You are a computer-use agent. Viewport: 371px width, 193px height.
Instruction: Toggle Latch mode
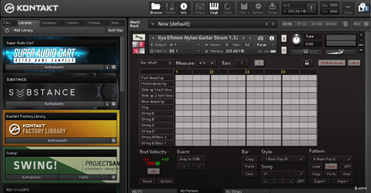[x=354, y=63]
